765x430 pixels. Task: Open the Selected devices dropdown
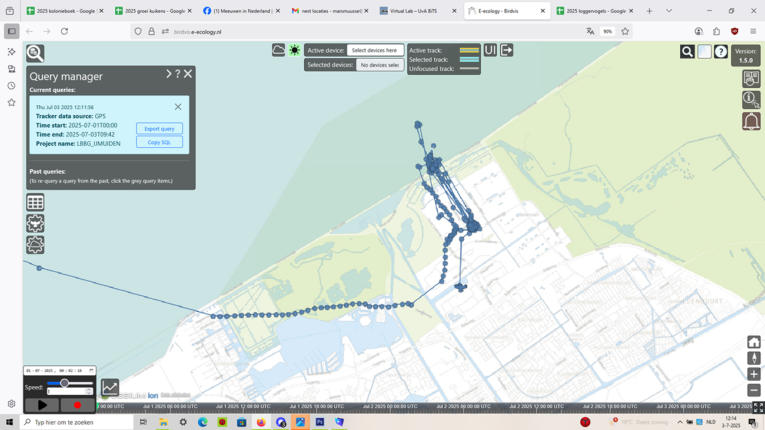pyautogui.click(x=380, y=65)
